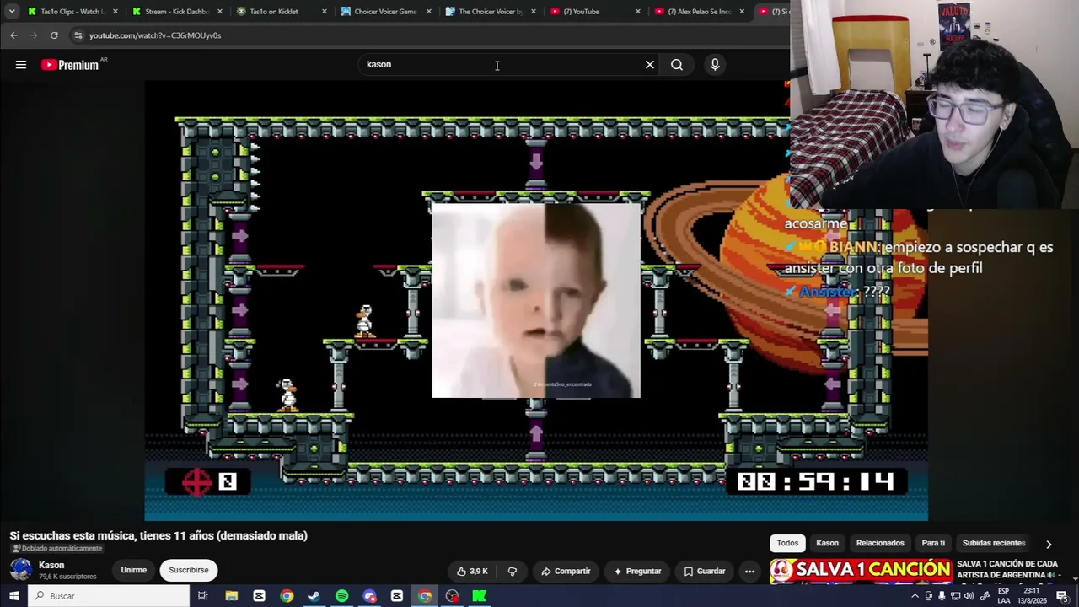Viewport: 1079px width, 607px height.
Task: Open OBS Studio from the taskbar
Action: tap(452, 596)
